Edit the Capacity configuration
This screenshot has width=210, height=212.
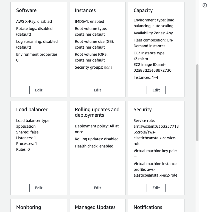pyautogui.click(x=156, y=90)
